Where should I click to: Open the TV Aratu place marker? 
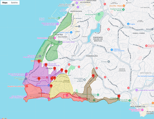click(109, 62)
